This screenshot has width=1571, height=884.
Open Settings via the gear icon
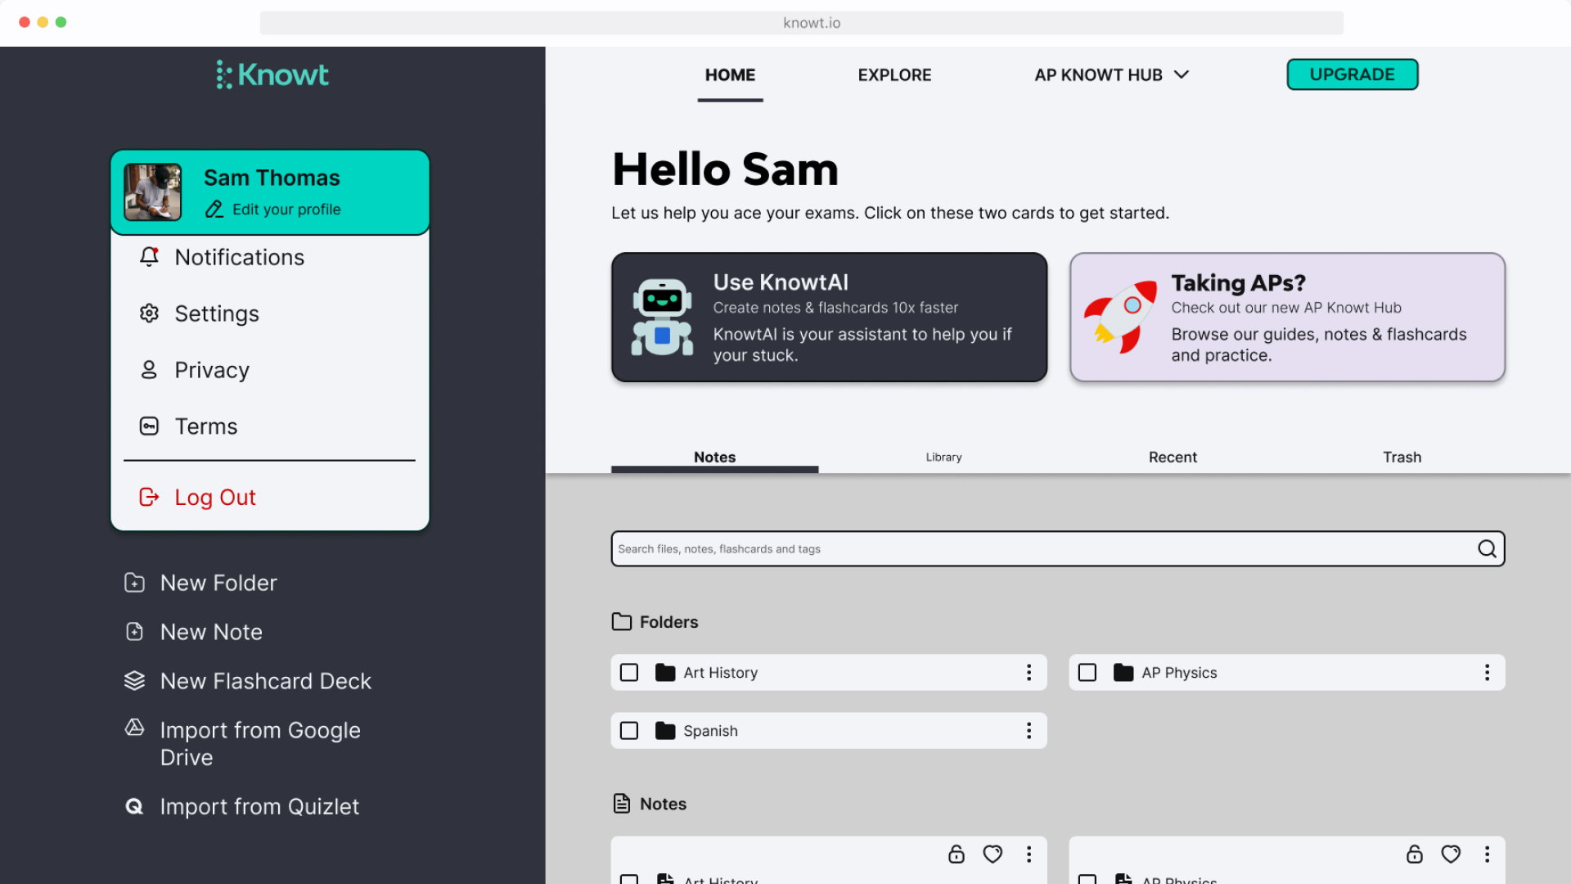click(149, 313)
